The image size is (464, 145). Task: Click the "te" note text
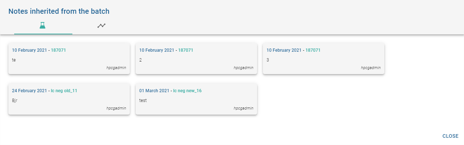point(14,60)
